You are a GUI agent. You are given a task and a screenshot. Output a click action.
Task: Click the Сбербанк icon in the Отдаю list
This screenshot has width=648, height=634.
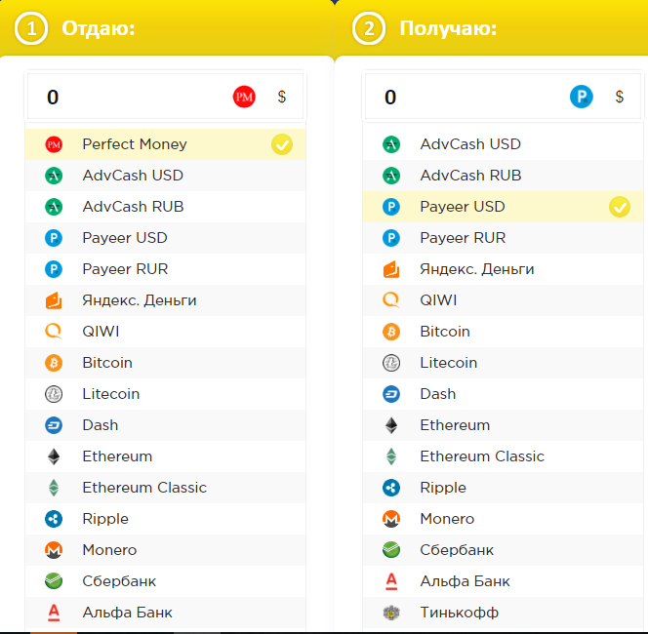pos(54,581)
